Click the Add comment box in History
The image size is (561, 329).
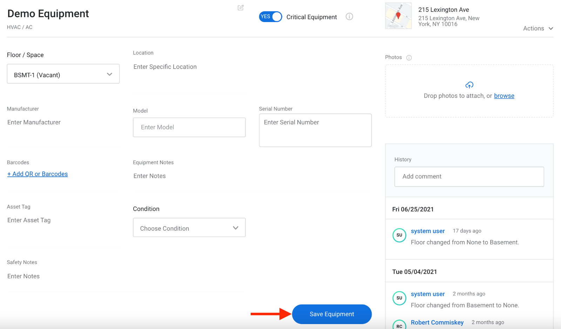(469, 177)
